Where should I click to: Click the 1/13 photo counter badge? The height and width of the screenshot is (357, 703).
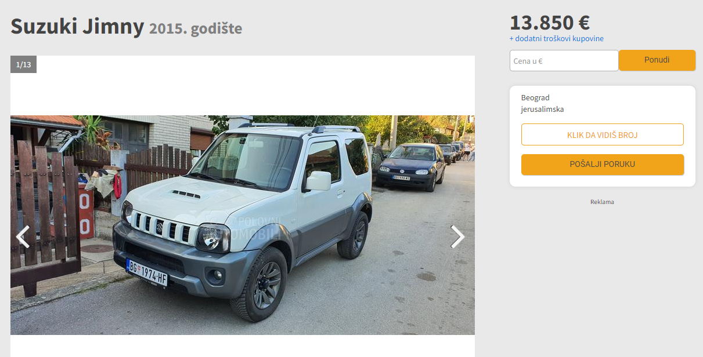pos(23,64)
